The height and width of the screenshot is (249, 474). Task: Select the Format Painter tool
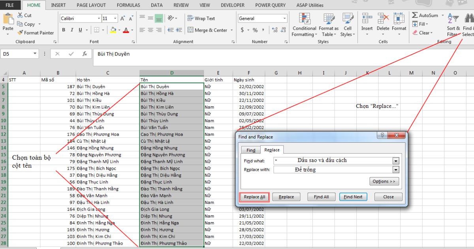[x=36, y=33]
